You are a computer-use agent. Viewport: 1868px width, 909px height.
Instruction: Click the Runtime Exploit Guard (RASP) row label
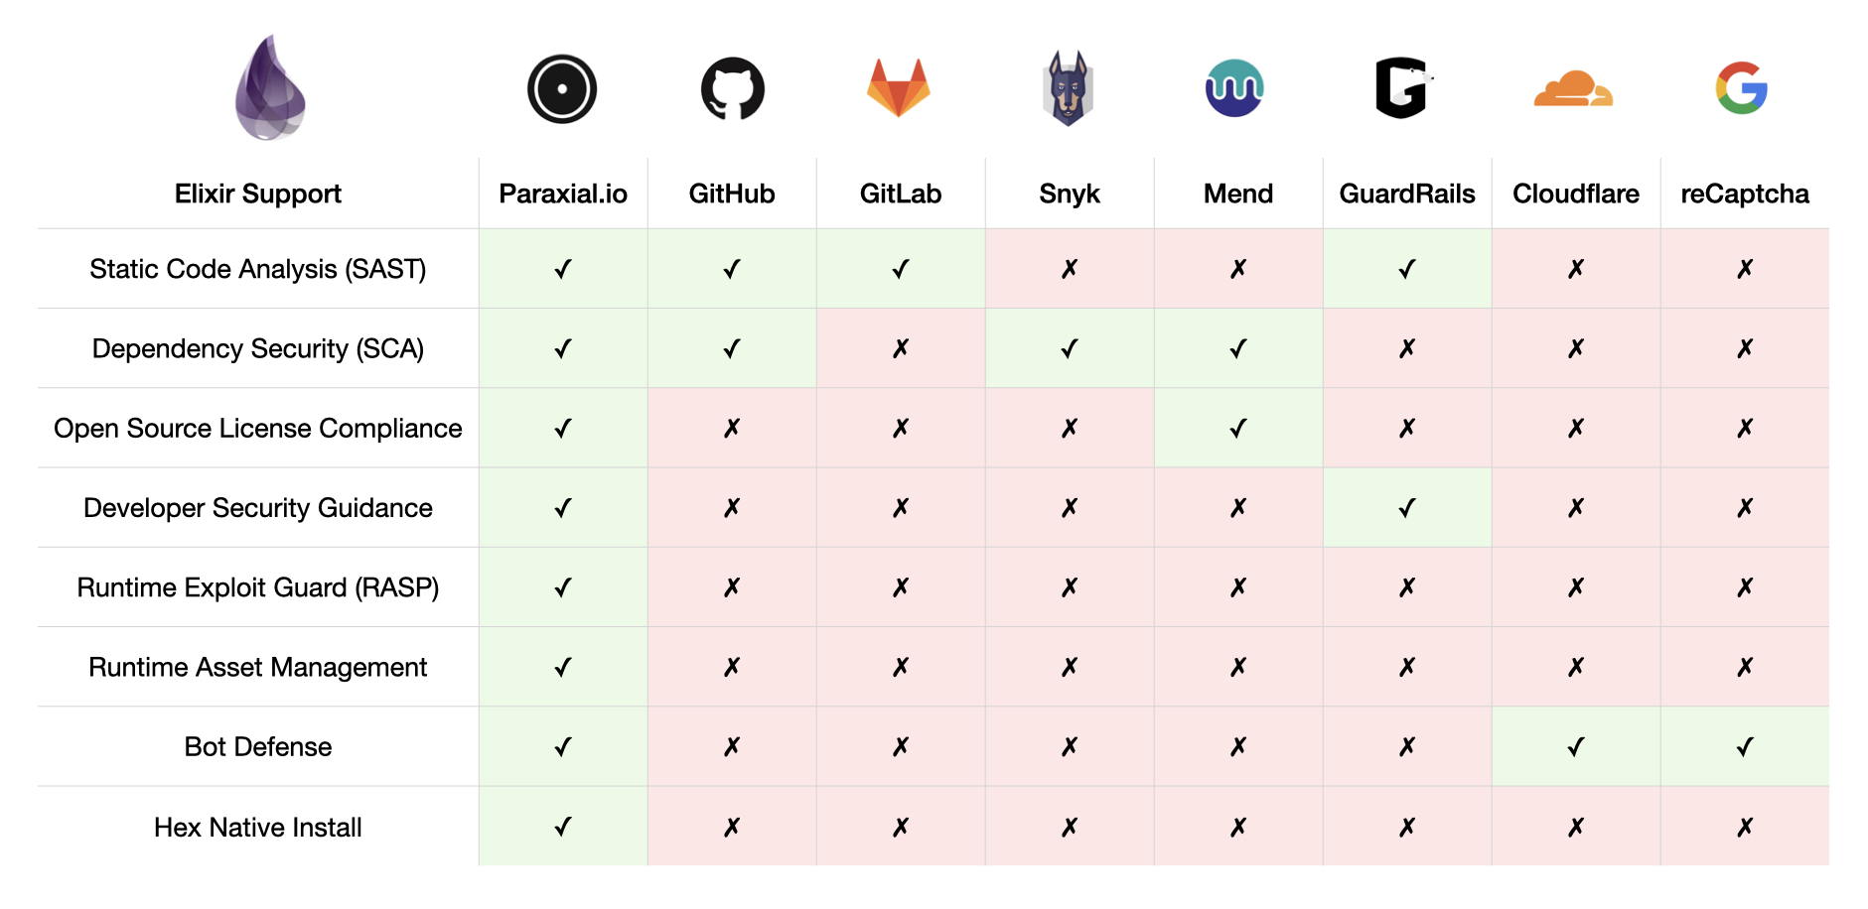point(258,587)
